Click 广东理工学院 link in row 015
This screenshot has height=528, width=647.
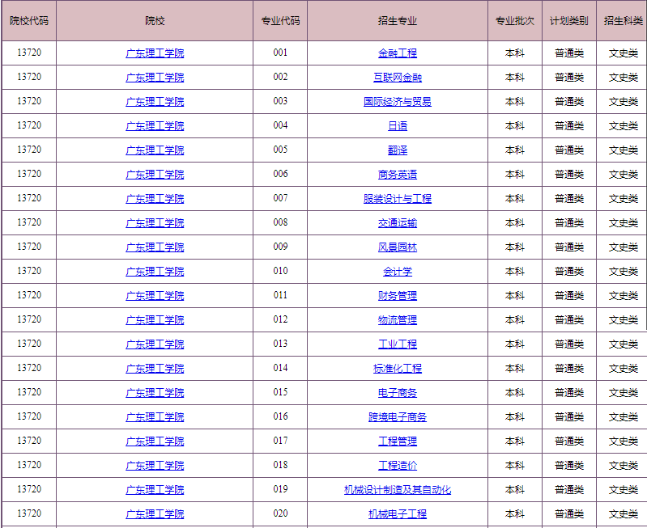click(x=155, y=393)
